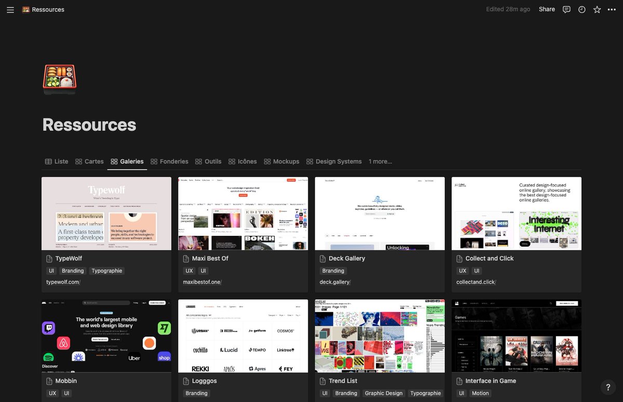Click the page icon beside Interface in Game
Image resolution: width=623 pixels, height=402 pixels.
click(x=459, y=381)
